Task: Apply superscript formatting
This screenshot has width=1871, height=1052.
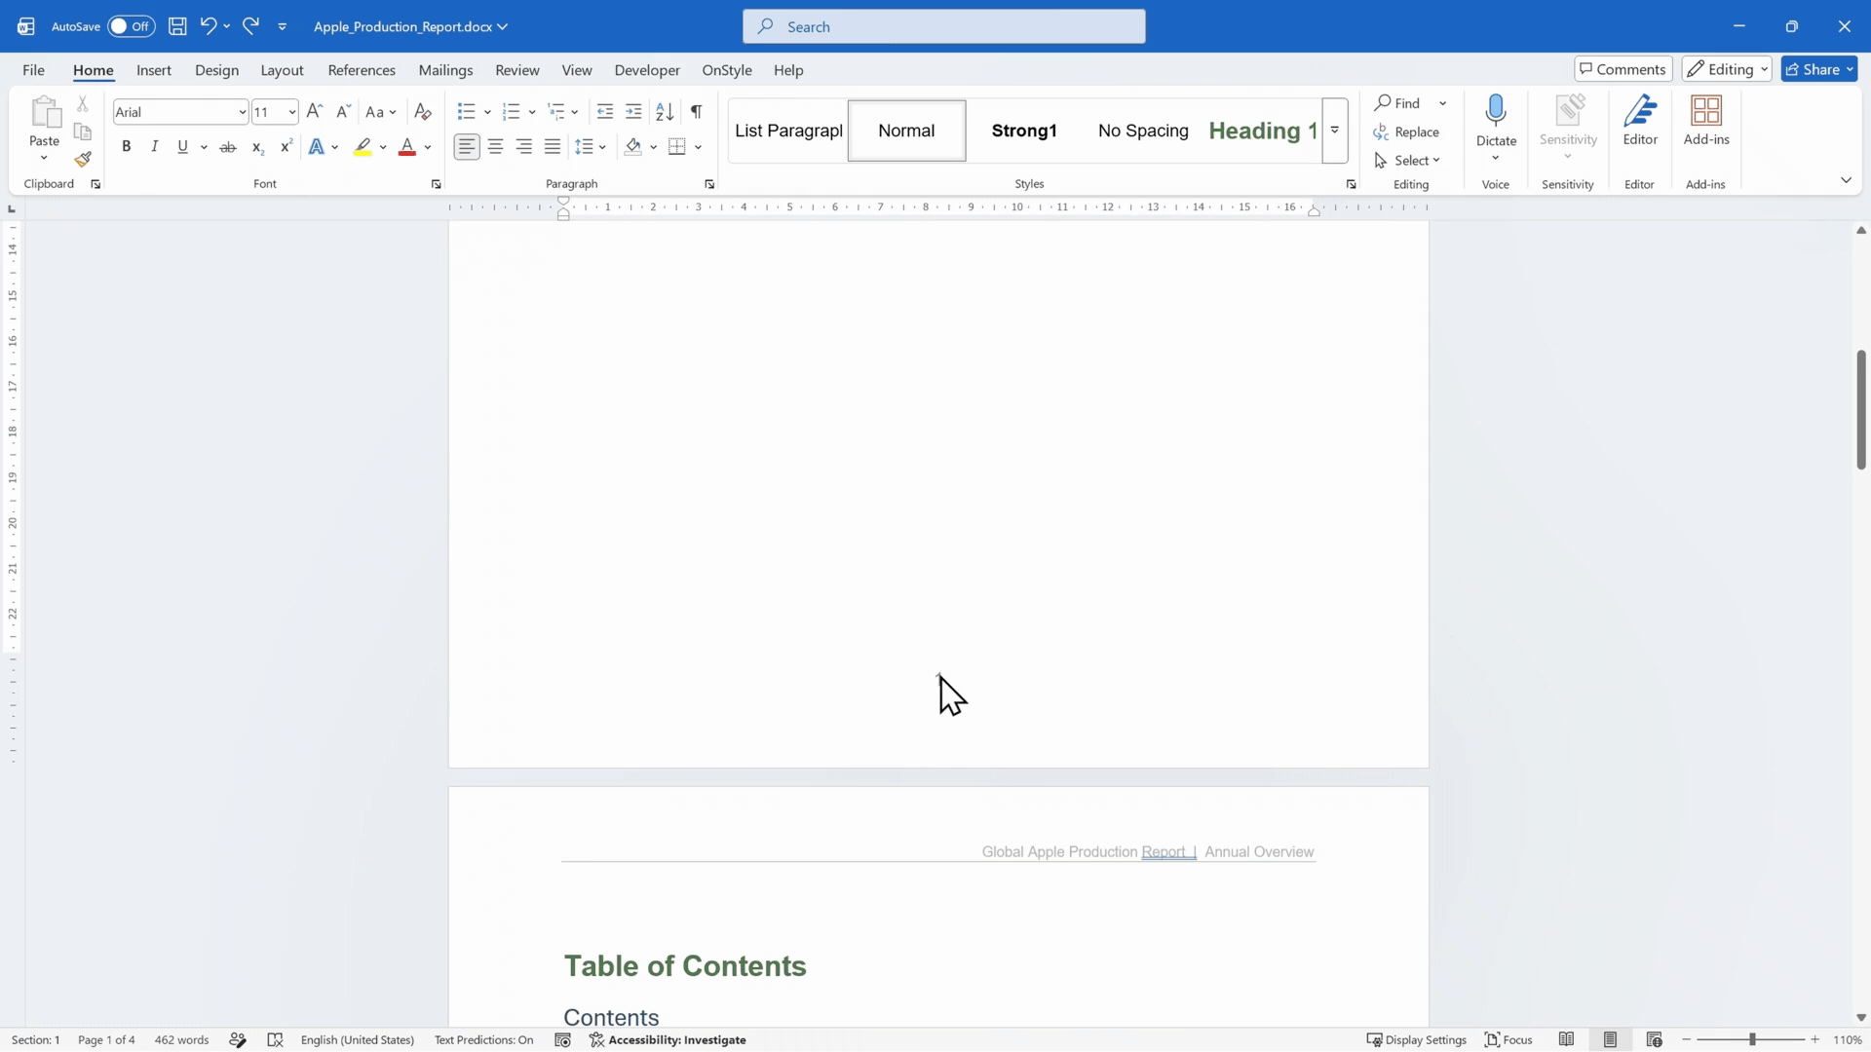Action: (286, 147)
